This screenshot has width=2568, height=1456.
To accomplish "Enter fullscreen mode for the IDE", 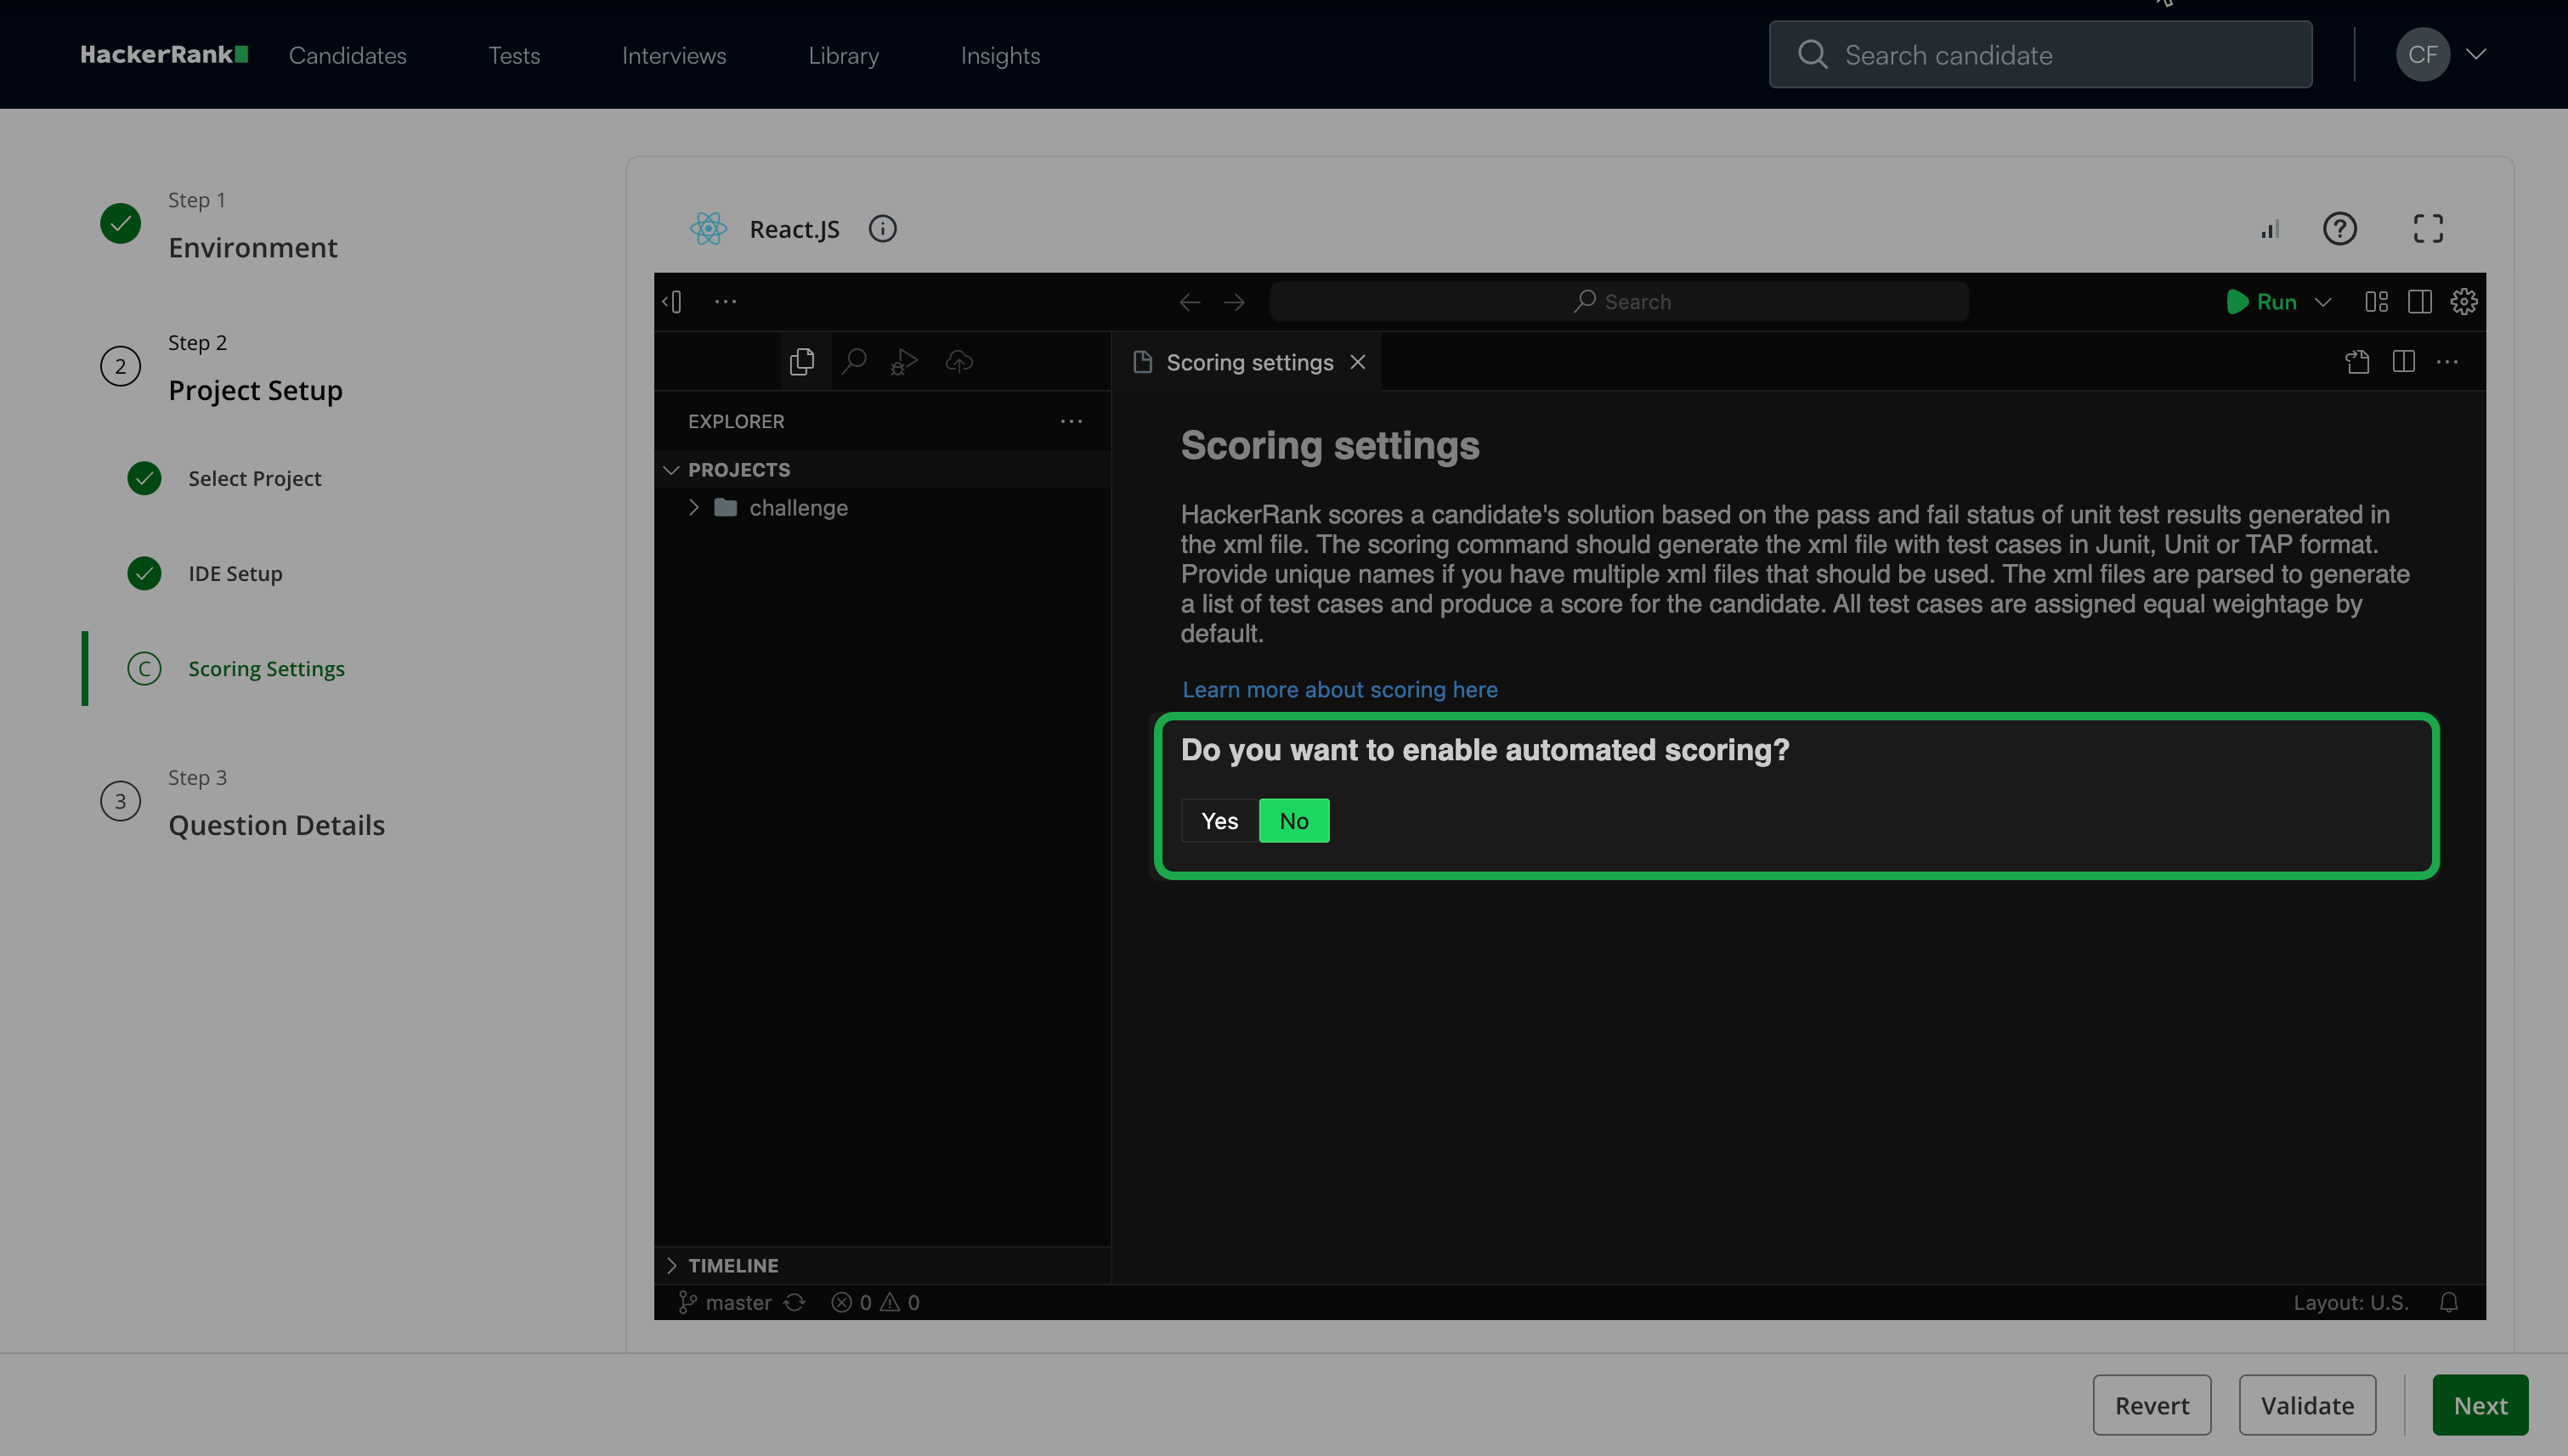I will tap(2428, 229).
